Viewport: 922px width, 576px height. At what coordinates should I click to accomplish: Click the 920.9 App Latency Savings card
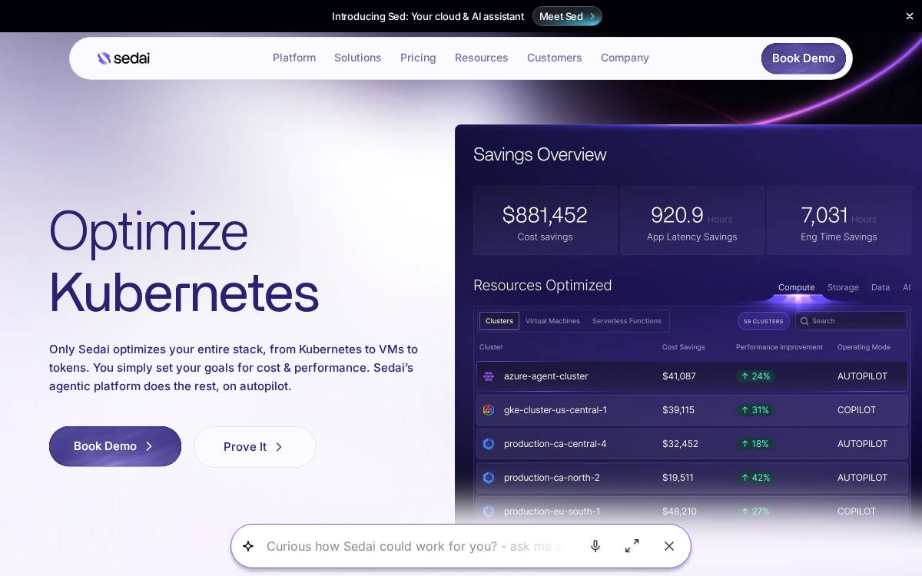point(692,220)
